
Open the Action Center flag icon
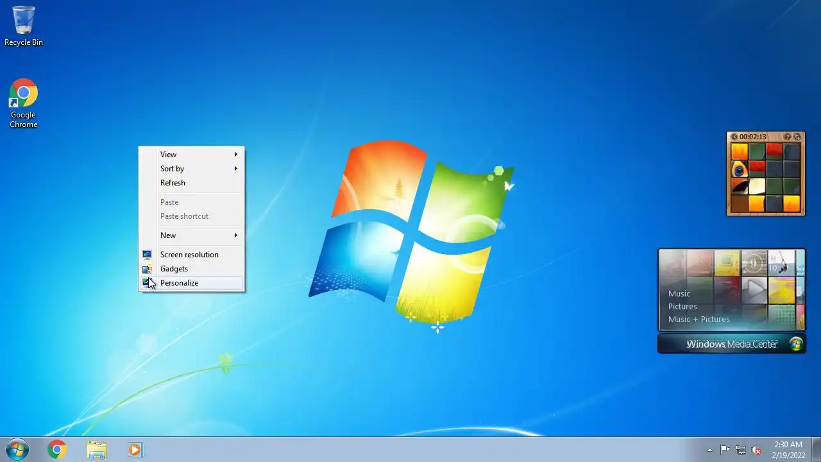(x=725, y=450)
